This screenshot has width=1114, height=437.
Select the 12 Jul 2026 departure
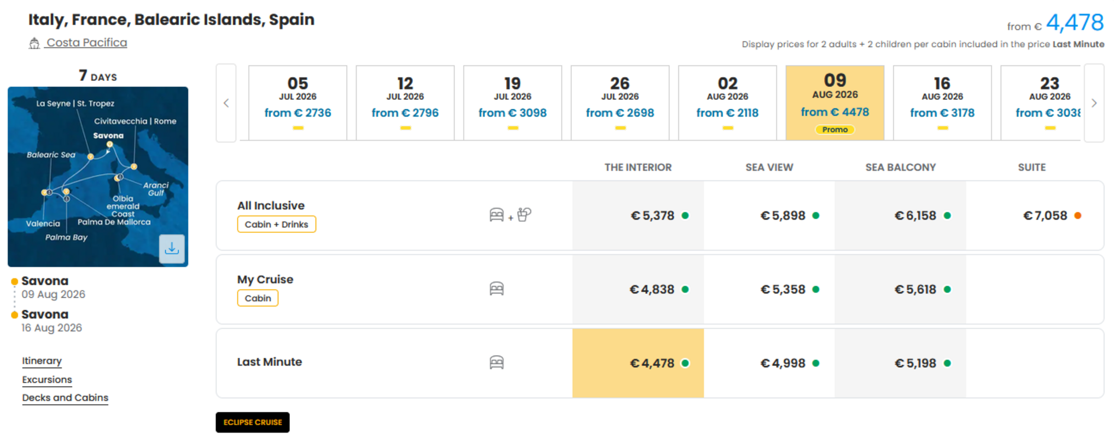tap(405, 103)
